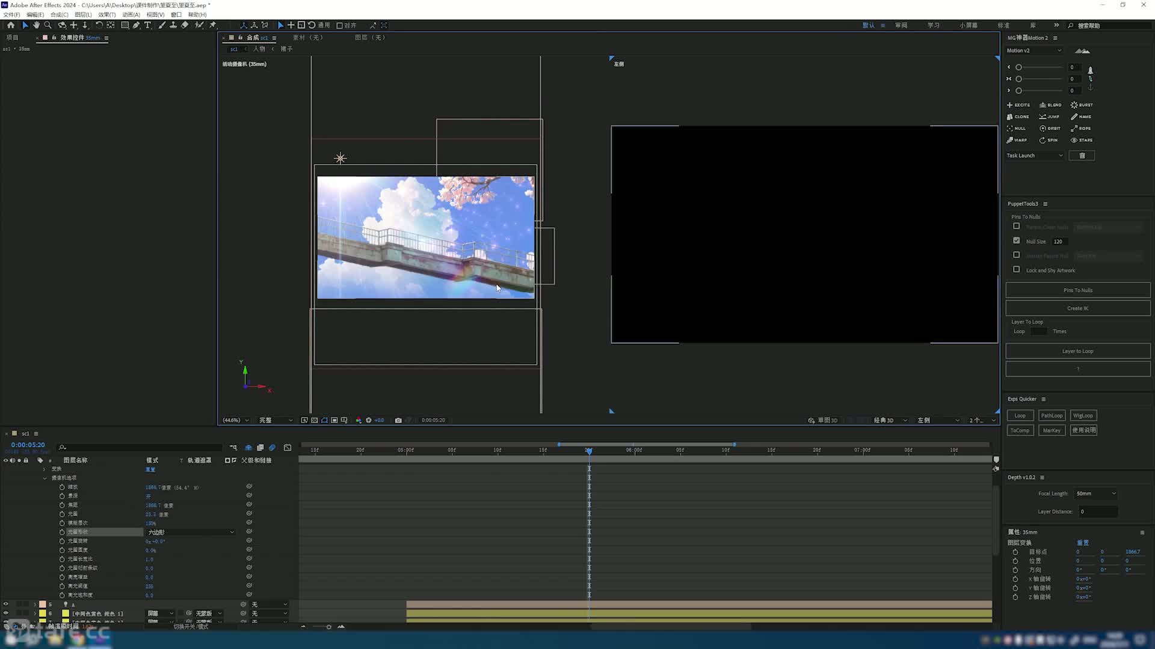Viewport: 1155px width, 649px height.
Task: Click the Layer to Loop button
Action: (x=1078, y=351)
